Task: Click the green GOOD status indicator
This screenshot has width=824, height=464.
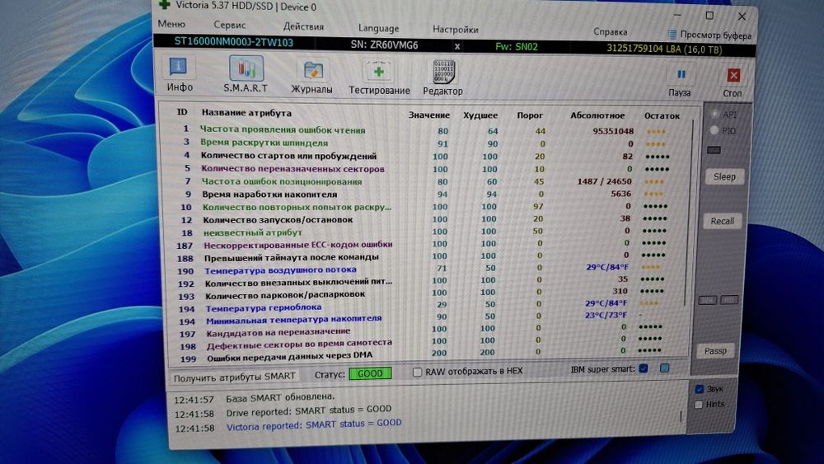Action: (370, 373)
